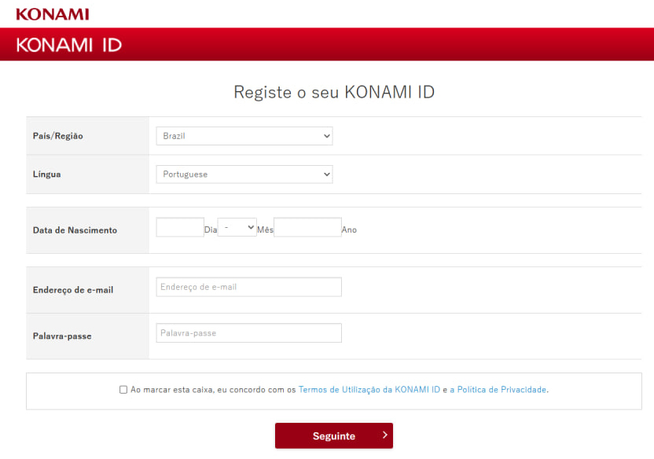Click the Registe o seu KONAMI ID heading
This screenshot has width=654, height=459.
pos(334,92)
